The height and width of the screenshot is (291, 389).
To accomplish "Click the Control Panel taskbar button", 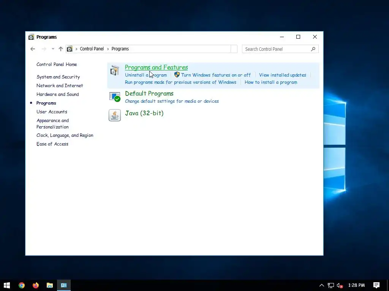I will 64,285.
